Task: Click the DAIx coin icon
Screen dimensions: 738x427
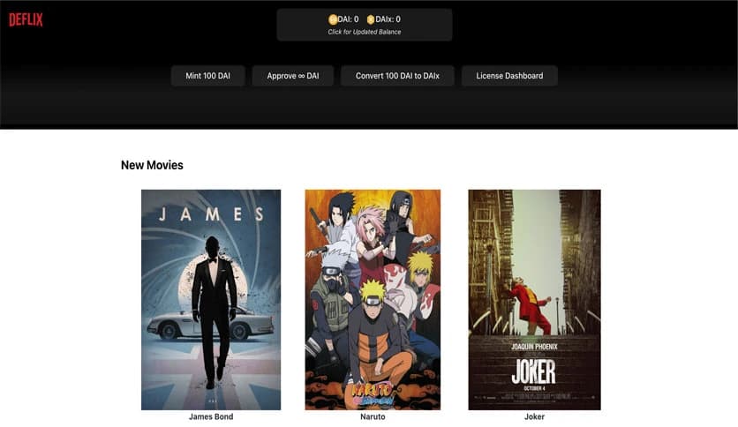Action: 371,19
